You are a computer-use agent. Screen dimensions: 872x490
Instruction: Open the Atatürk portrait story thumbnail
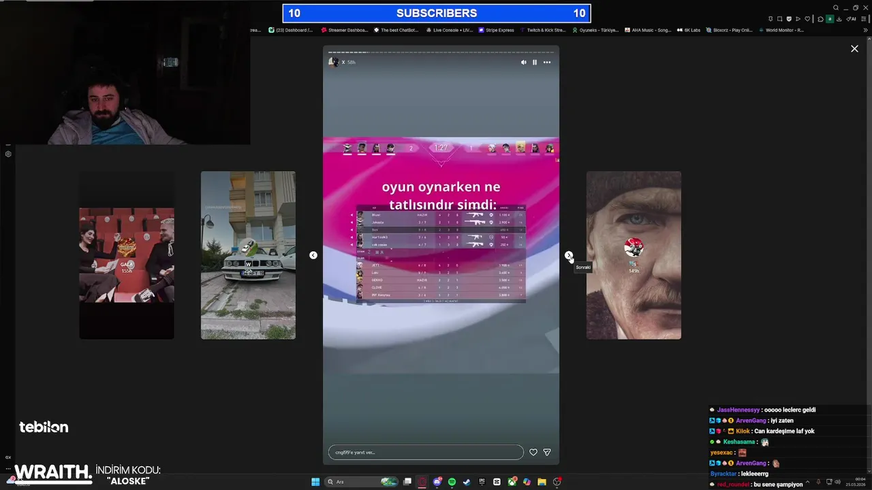tap(634, 255)
